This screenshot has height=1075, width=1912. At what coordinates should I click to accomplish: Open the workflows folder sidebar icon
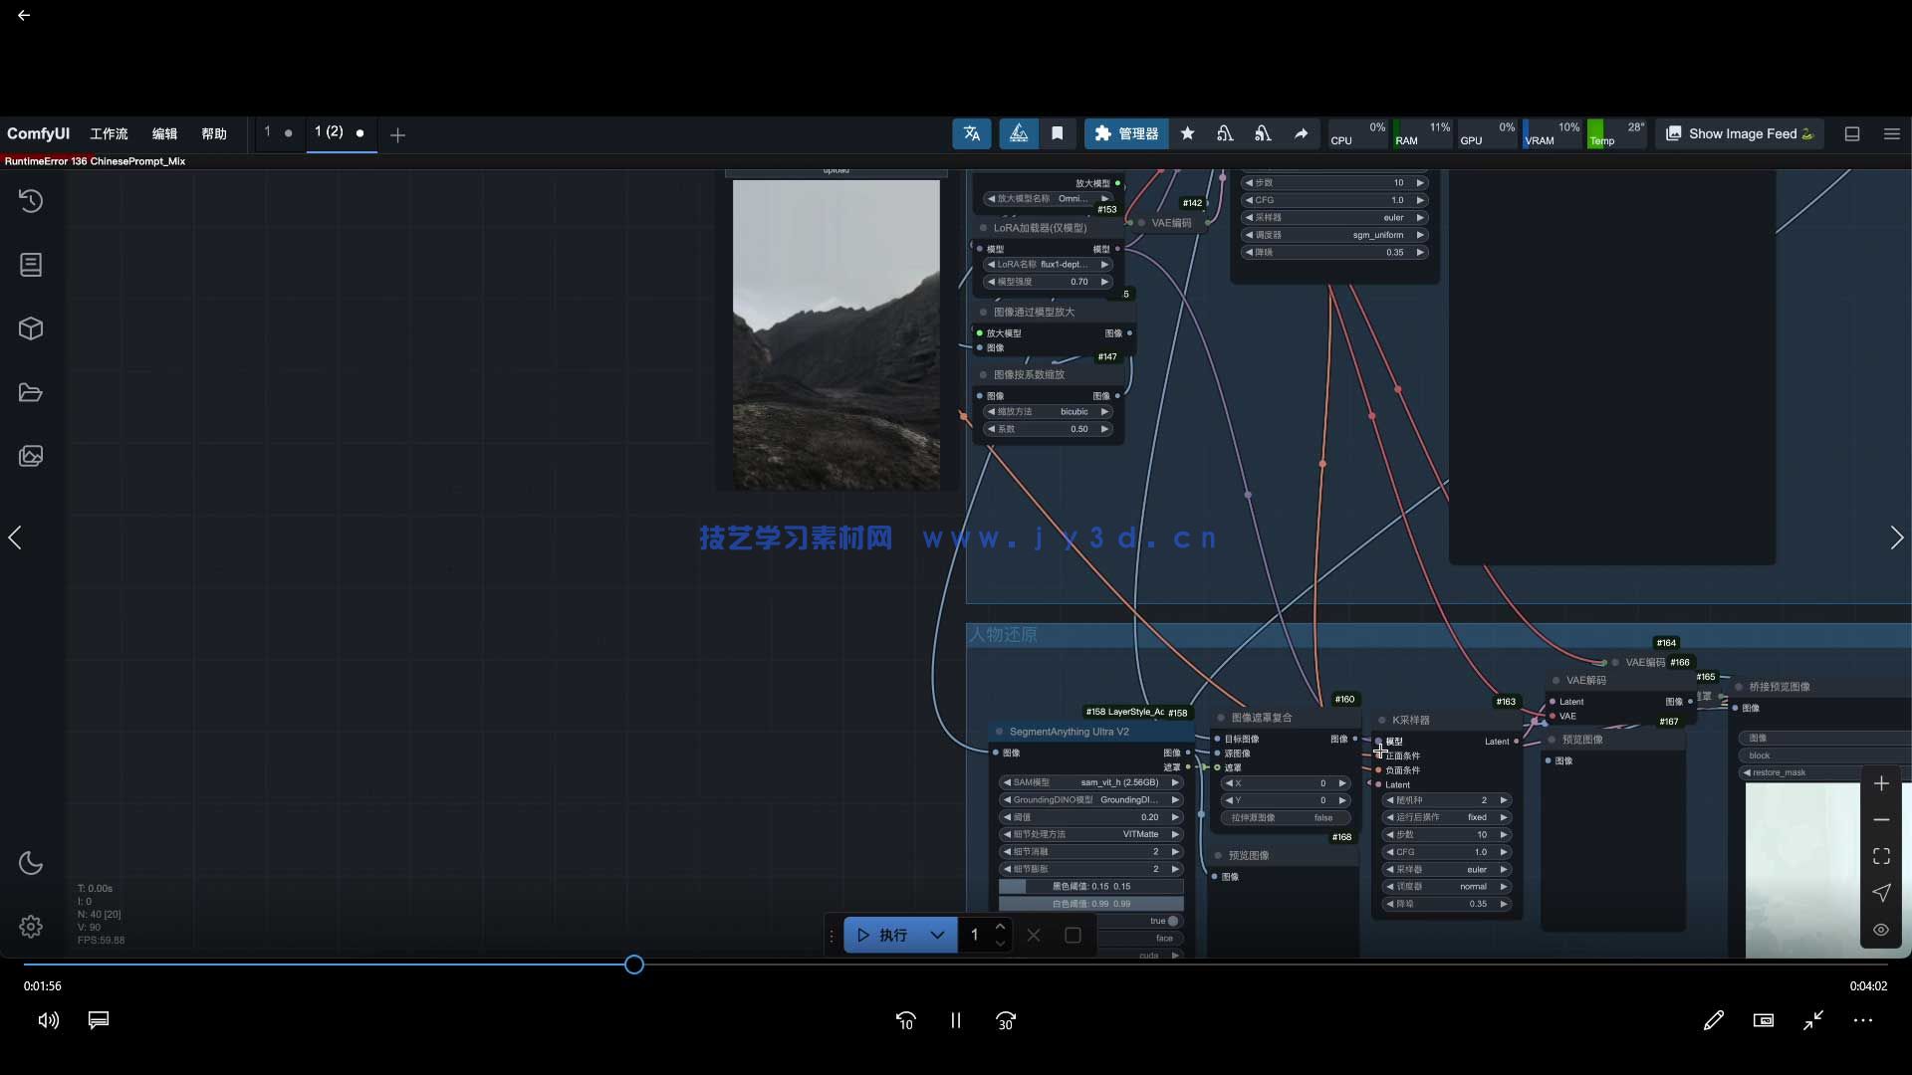point(31,392)
